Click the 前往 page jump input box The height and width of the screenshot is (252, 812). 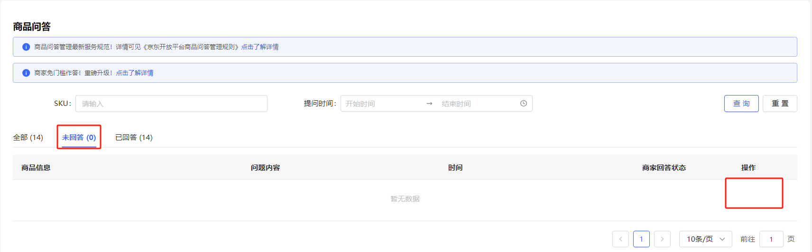pyautogui.click(x=771, y=239)
